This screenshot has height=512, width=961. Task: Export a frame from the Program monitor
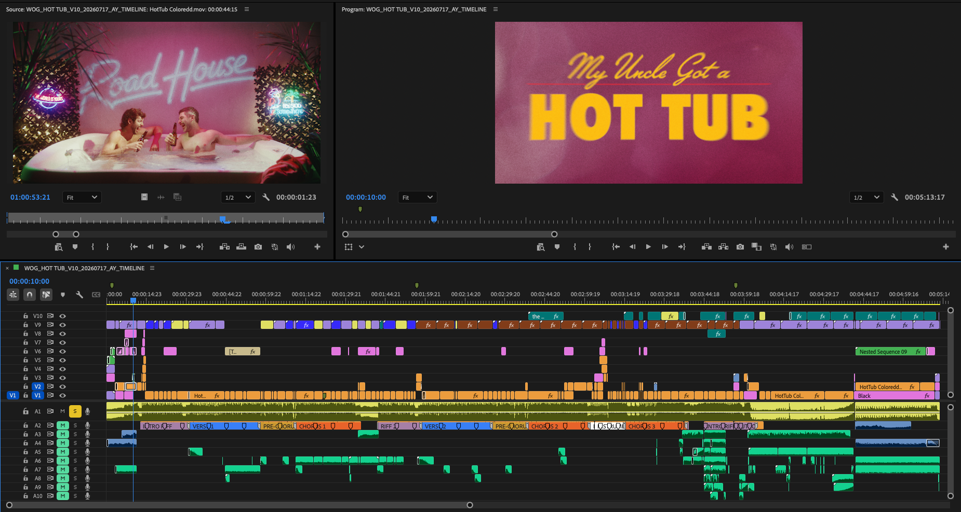(x=740, y=247)
